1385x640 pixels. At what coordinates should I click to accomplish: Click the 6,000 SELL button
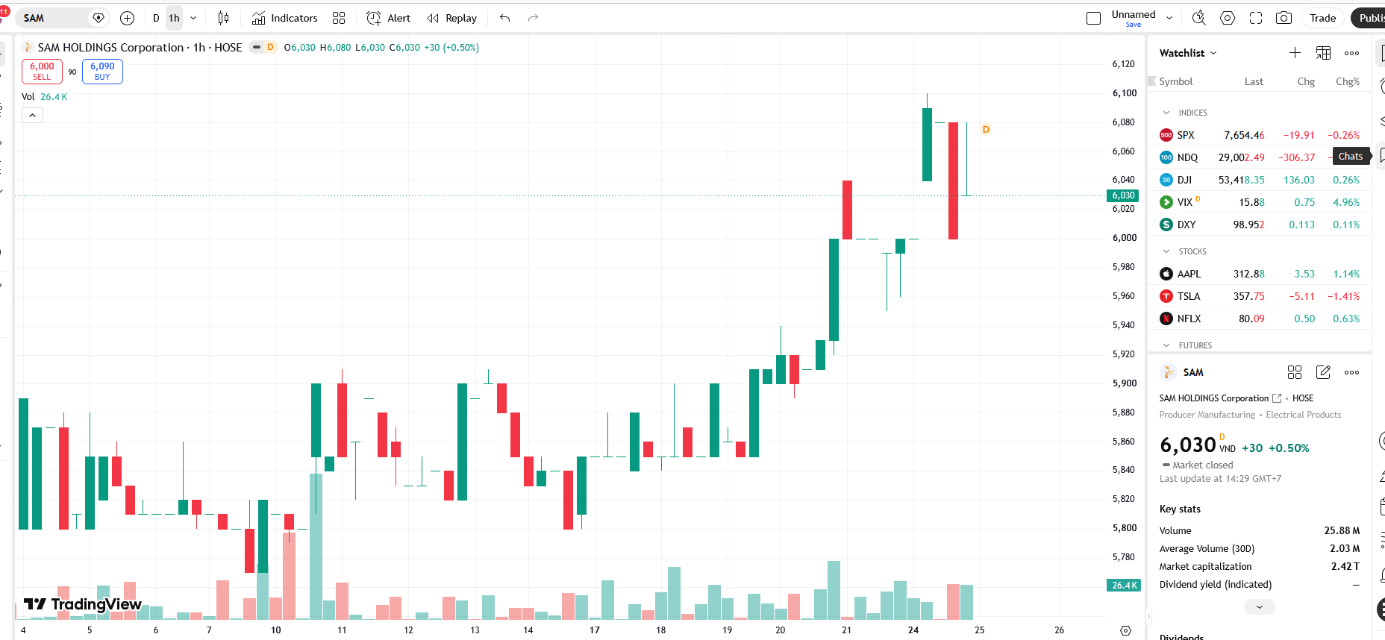pos(42,72)
